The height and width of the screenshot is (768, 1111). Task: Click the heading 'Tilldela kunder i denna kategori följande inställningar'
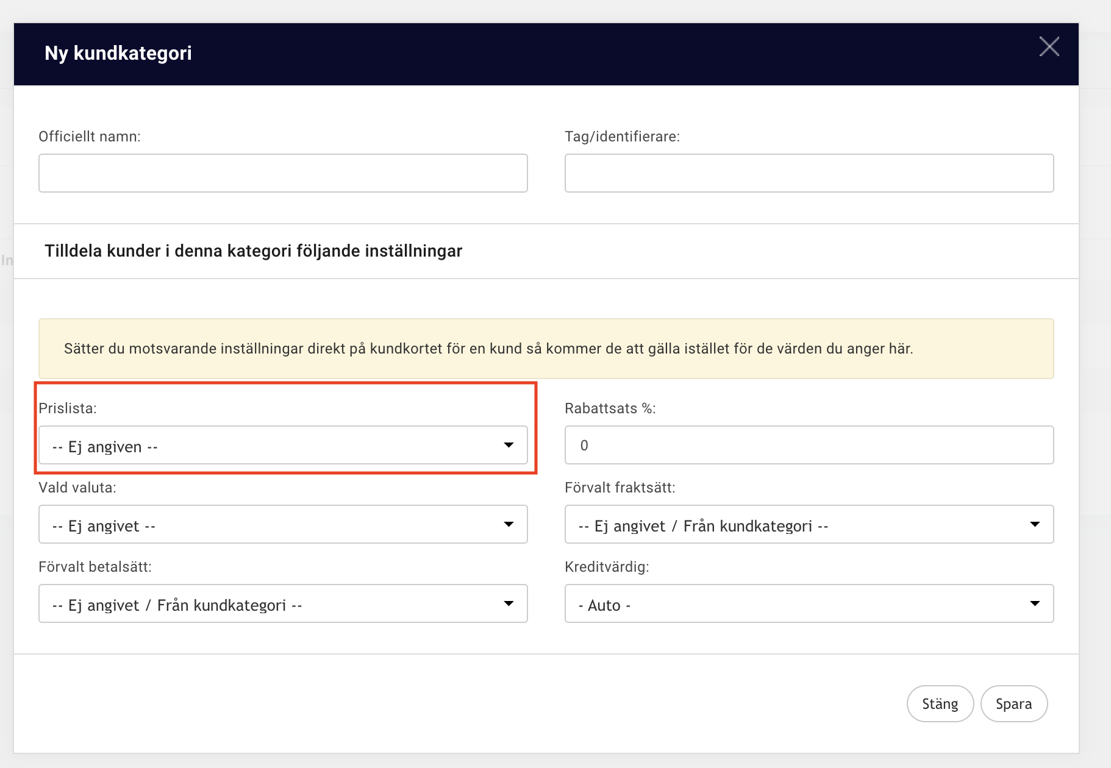pyautogui.click(x=253, y=251)
